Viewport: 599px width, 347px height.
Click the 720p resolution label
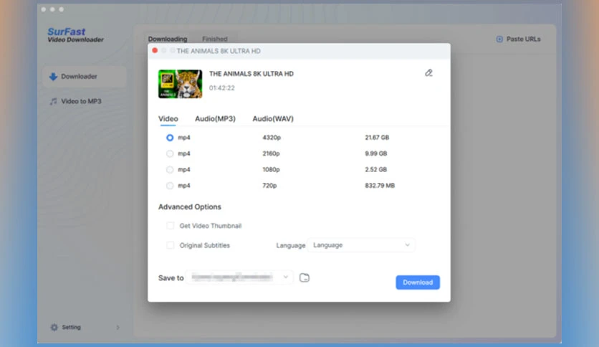[x=269, y=186]
